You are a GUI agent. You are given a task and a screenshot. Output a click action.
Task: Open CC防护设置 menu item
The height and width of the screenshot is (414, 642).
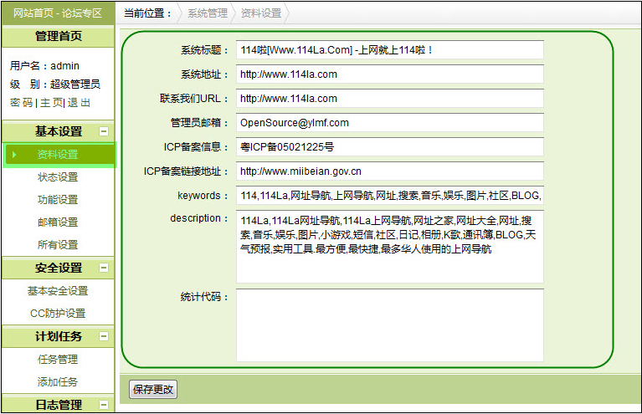58,314
